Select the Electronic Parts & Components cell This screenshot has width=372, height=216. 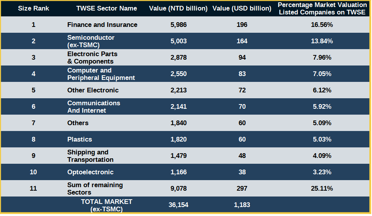pos(92,57)
